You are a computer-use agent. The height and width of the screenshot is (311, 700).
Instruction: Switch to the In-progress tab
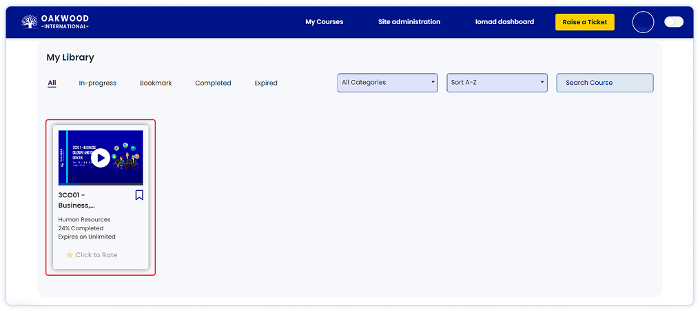coord(97,83)
